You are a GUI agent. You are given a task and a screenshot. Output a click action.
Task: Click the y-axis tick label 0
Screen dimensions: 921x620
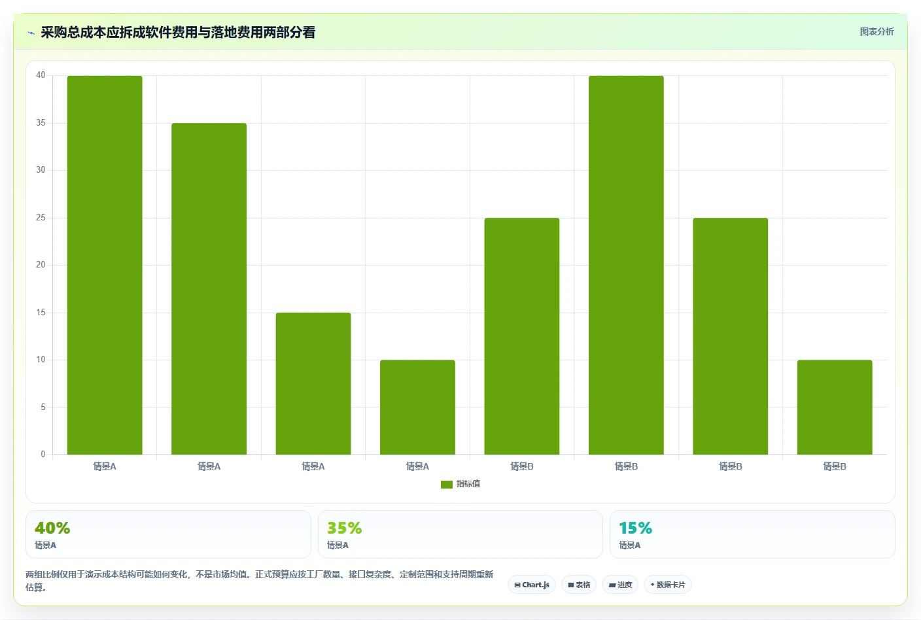43,455
